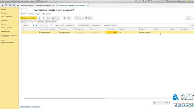The width and height of the screenshot is (194, 109).
Task: Open the Цены и скидки dropdown
Action: point(83,25)
